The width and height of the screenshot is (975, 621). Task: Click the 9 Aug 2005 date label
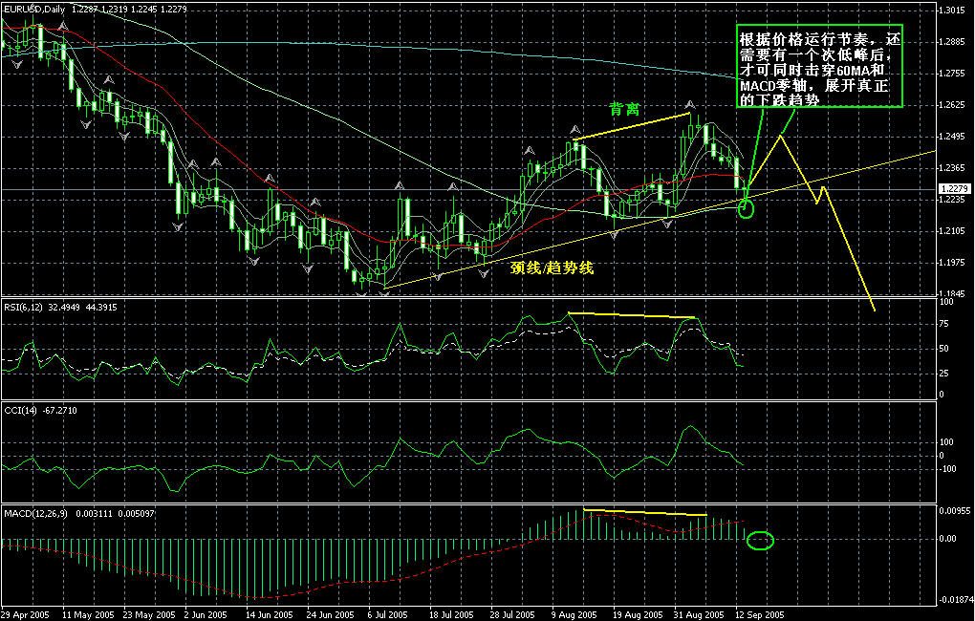pyautogui.click(x=574, y=614)
